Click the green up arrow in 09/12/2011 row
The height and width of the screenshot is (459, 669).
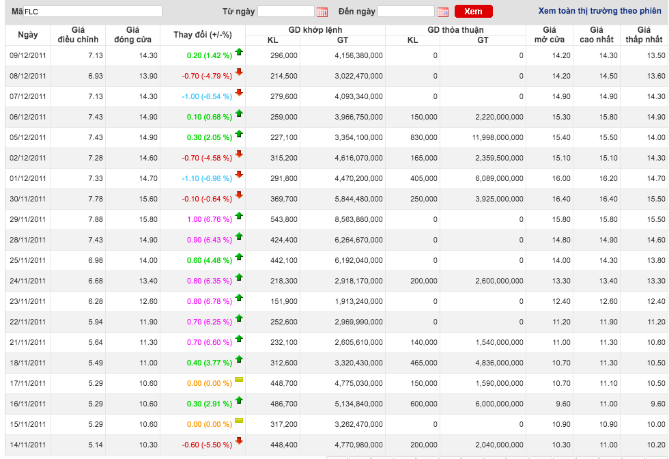coord(239,52)
